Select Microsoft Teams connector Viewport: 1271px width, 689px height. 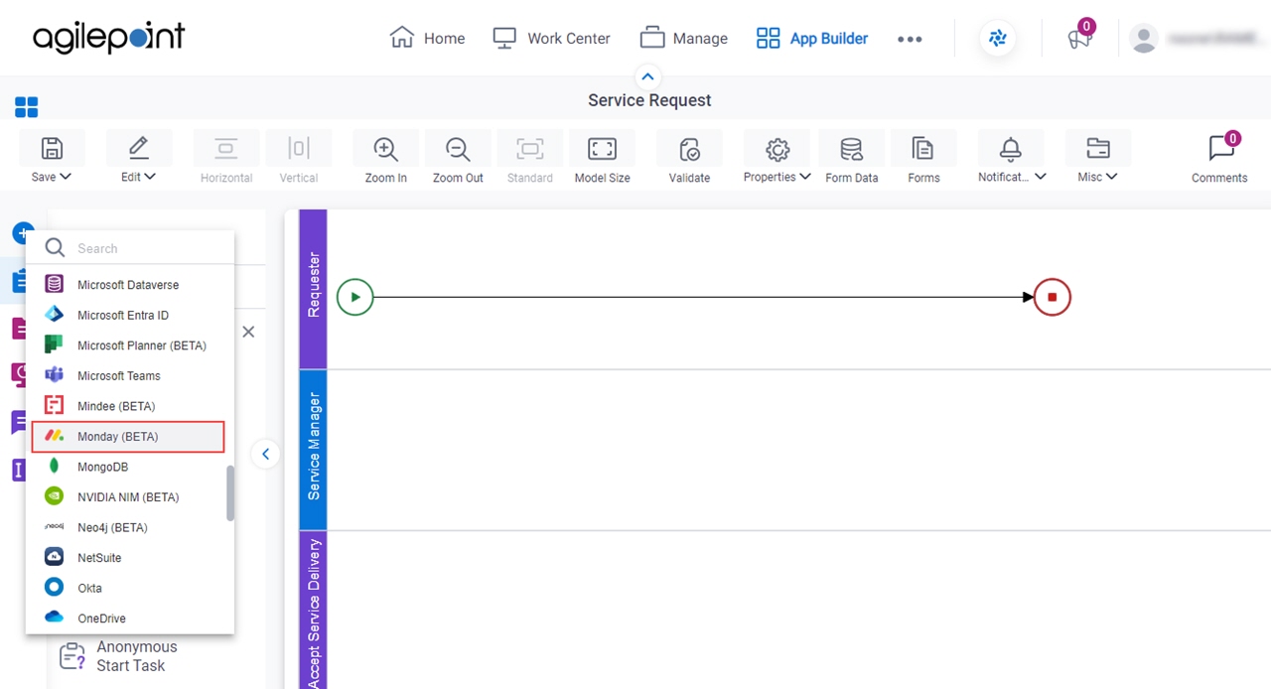click(x=129, y=375)
